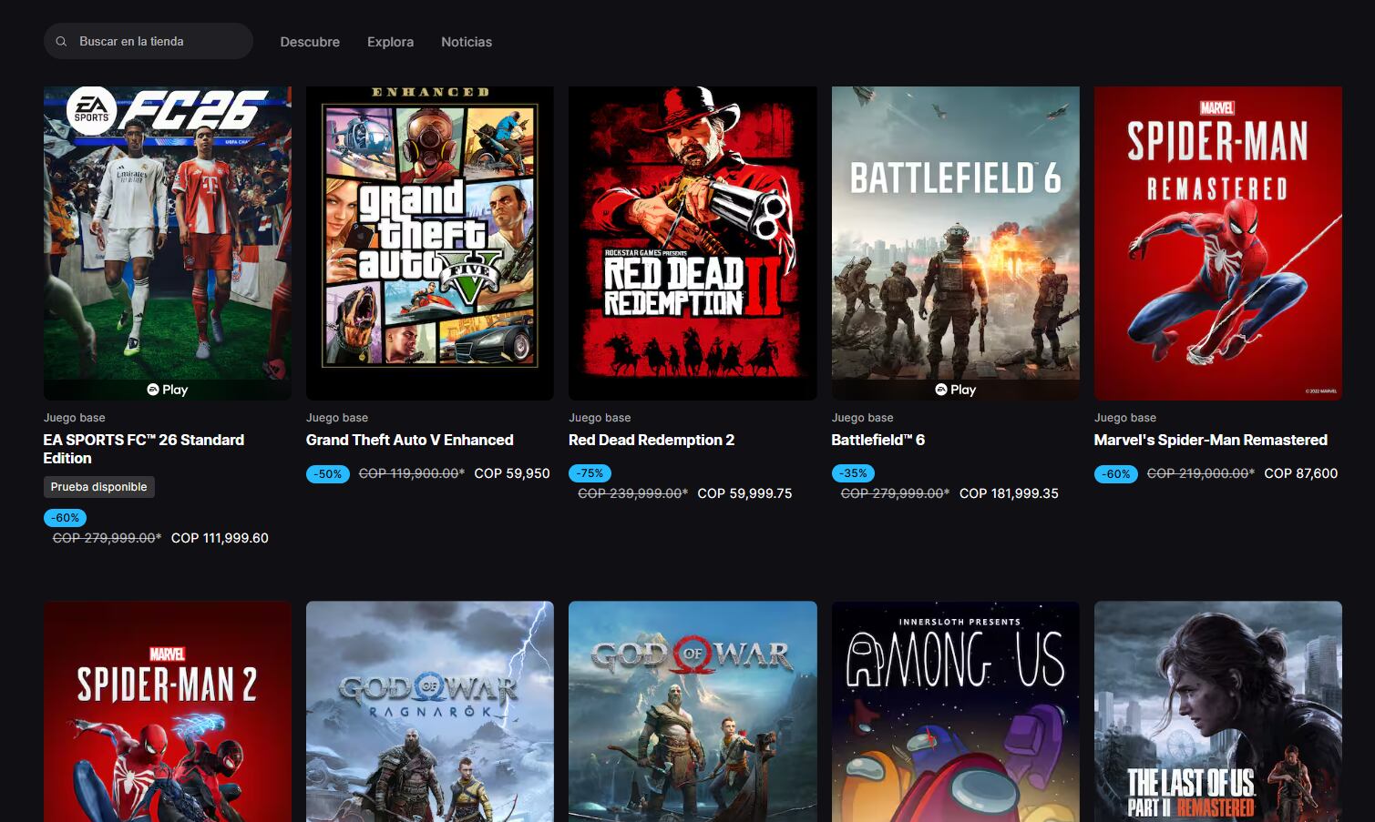Open the God of War Ragnarök thumbnail

click(x=429, y=711)
